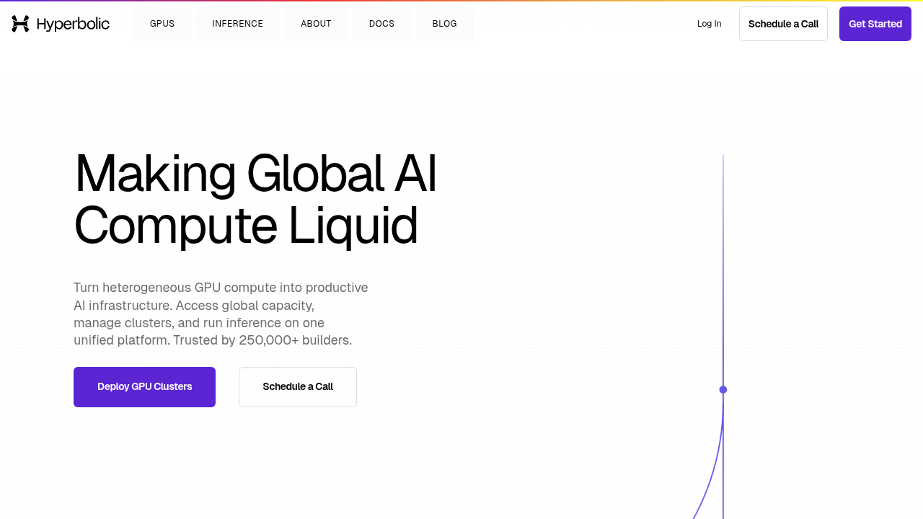Click the headline "Making Global AI Compute Liquid"
This screenshot has width=923, height=519.
(255, 200)
